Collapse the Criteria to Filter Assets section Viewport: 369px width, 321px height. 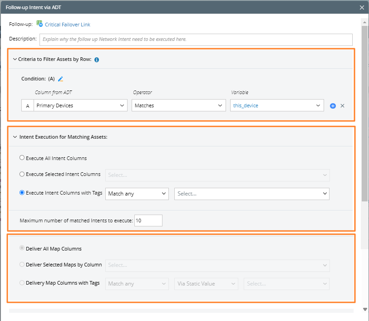coord(15,60)
